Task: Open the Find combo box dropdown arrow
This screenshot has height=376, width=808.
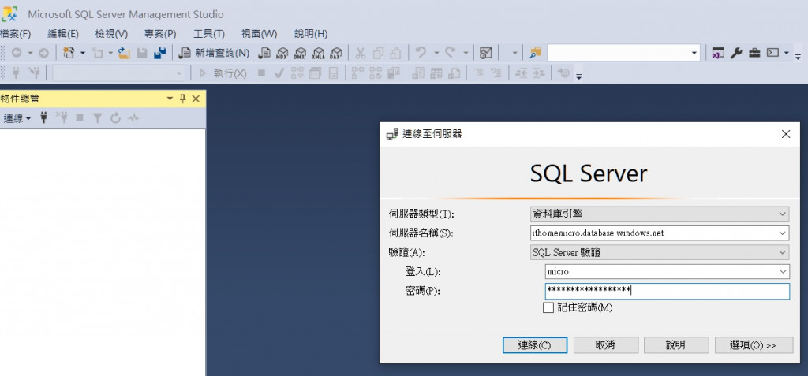Action: 694,53
